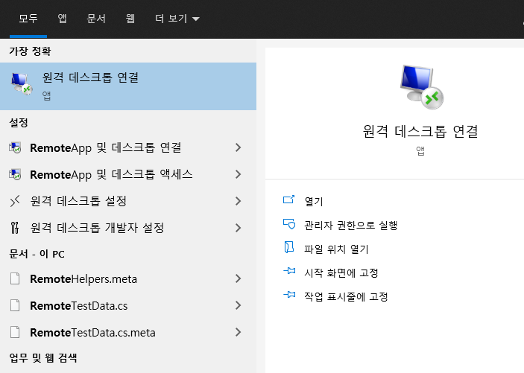The image size is (524, 373).
Task: Select the 원격 데스크톱 연결 best-match result
Action: pos(128,86)
